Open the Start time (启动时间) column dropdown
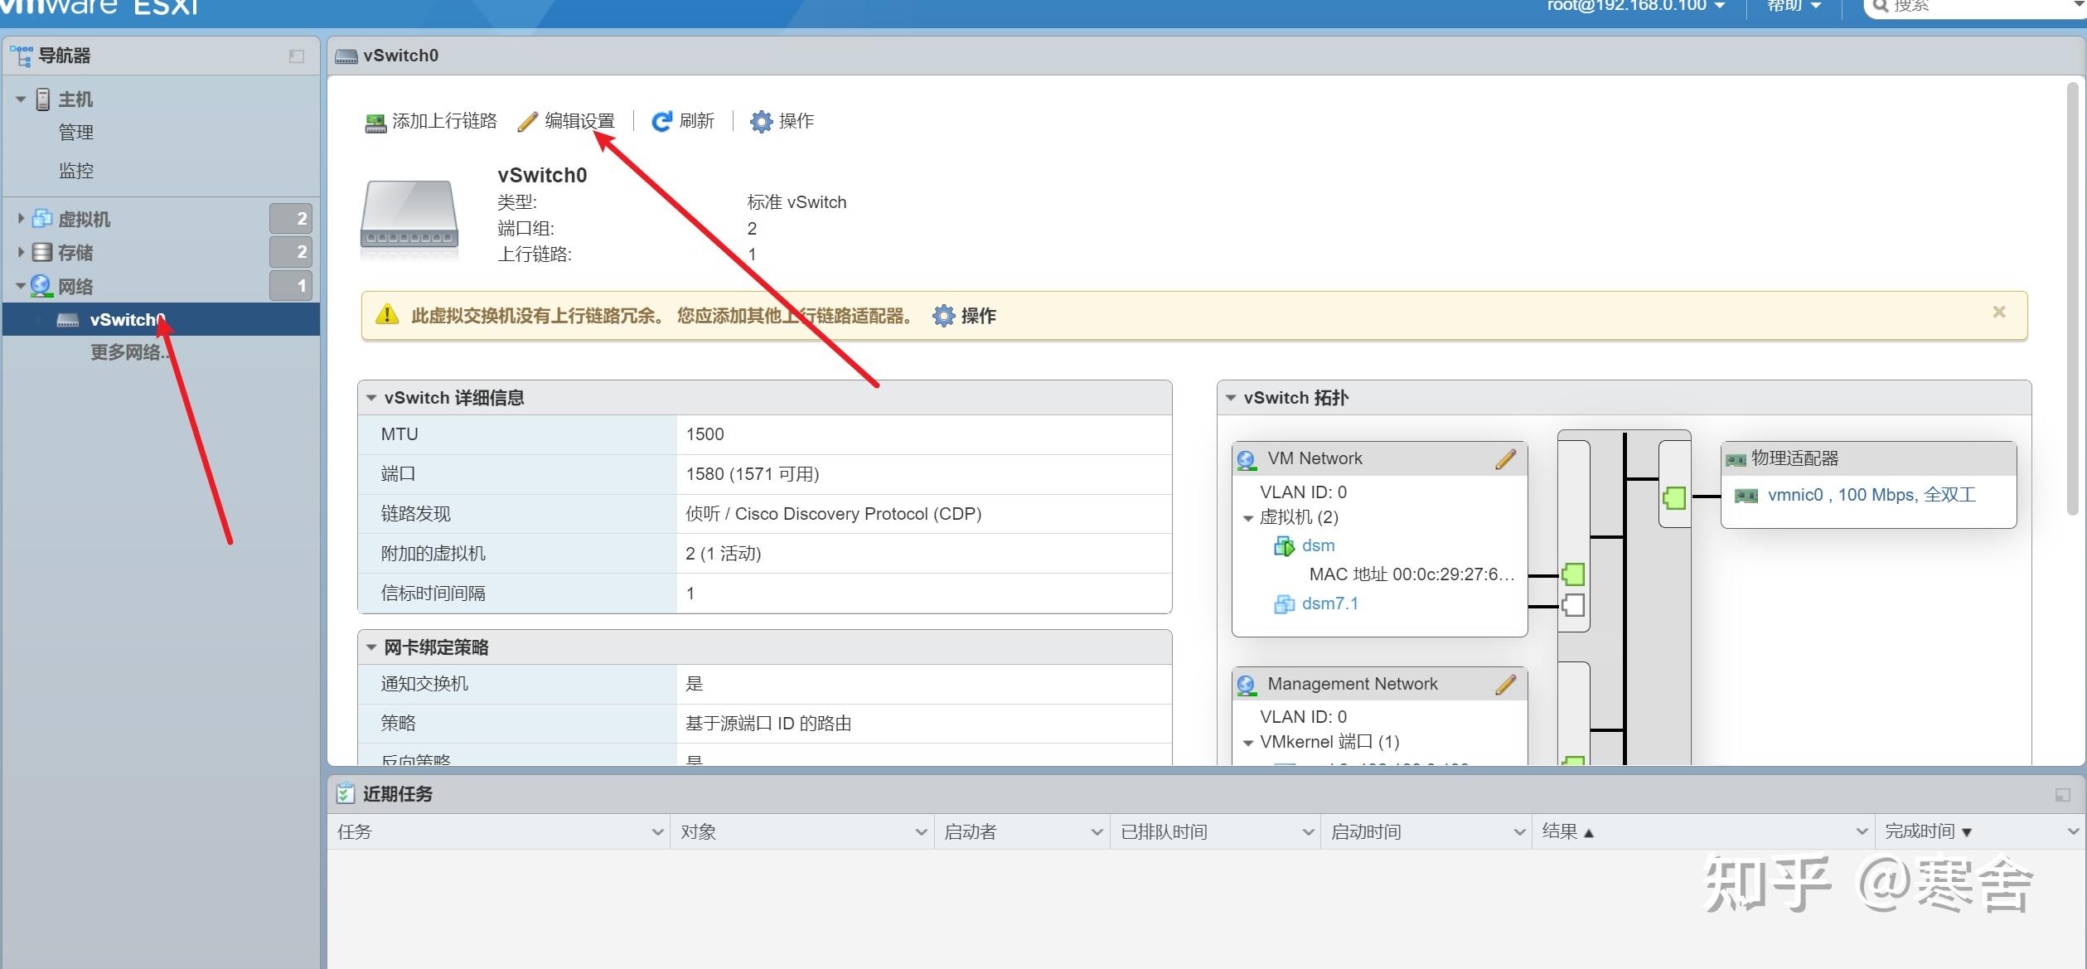The height and width of the screenshot is (969, 2087). (x=1519, y=832)
